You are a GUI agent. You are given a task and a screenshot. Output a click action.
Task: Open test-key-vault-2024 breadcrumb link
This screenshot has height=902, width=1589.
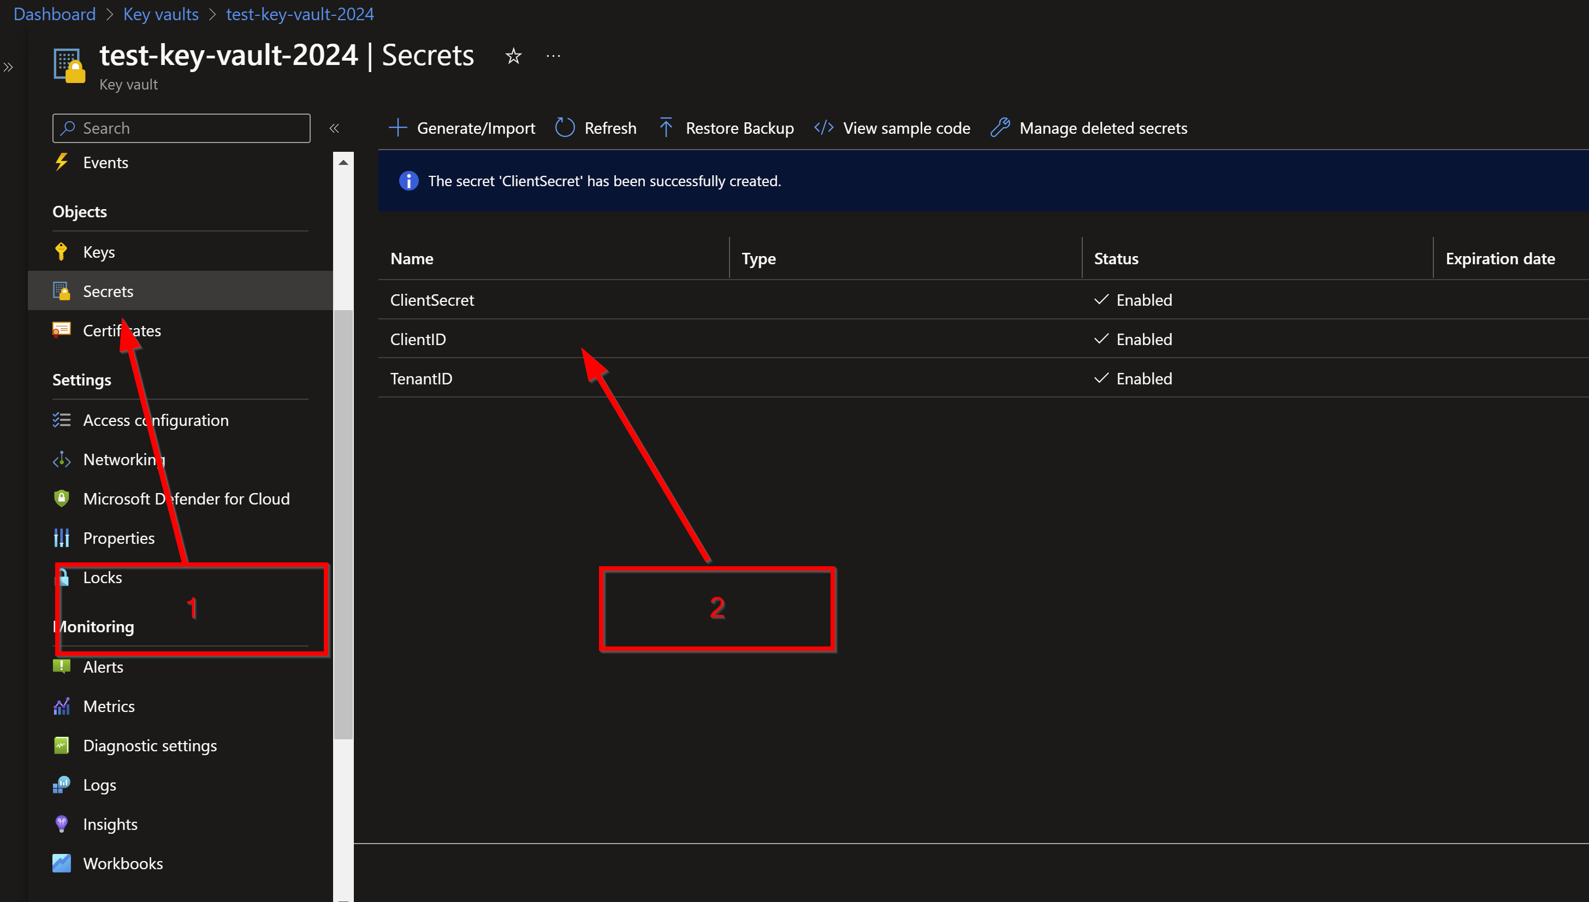[300, 14]
